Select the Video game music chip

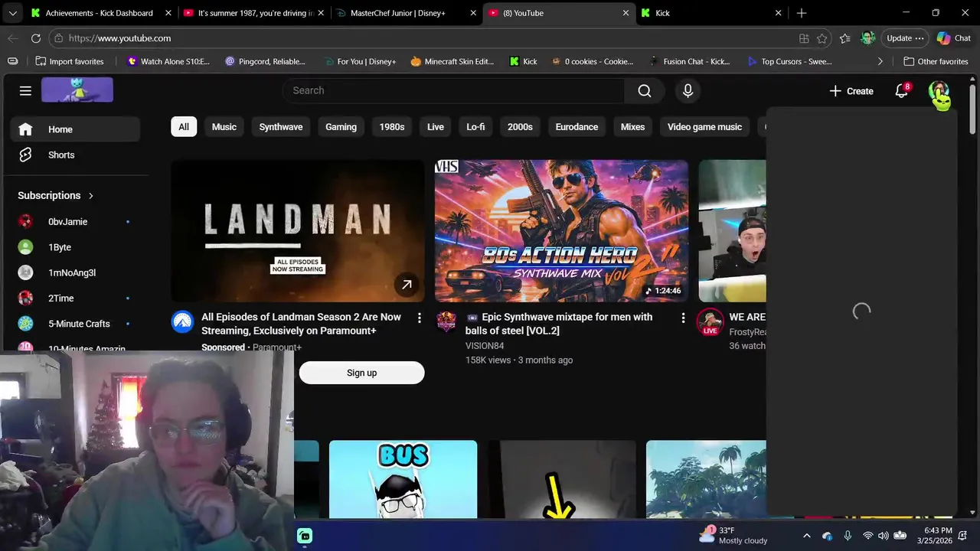704,127
